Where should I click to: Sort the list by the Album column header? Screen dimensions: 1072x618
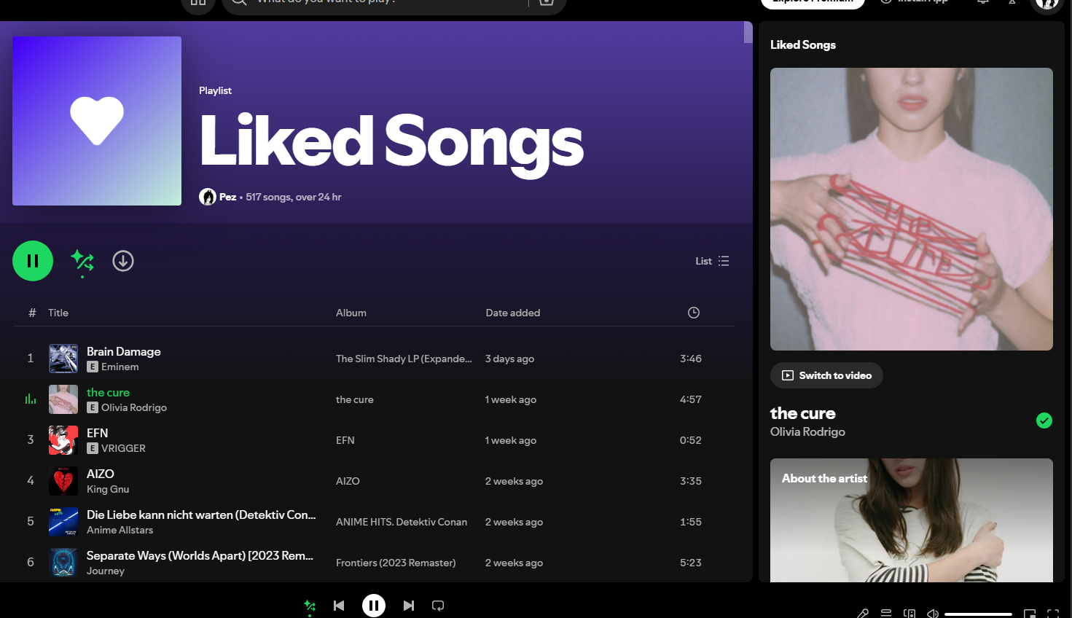(x=351, y=313)
